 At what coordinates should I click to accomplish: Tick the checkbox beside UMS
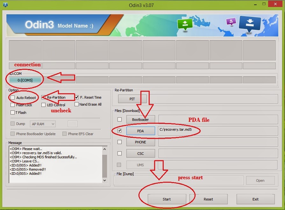(119, 165)
